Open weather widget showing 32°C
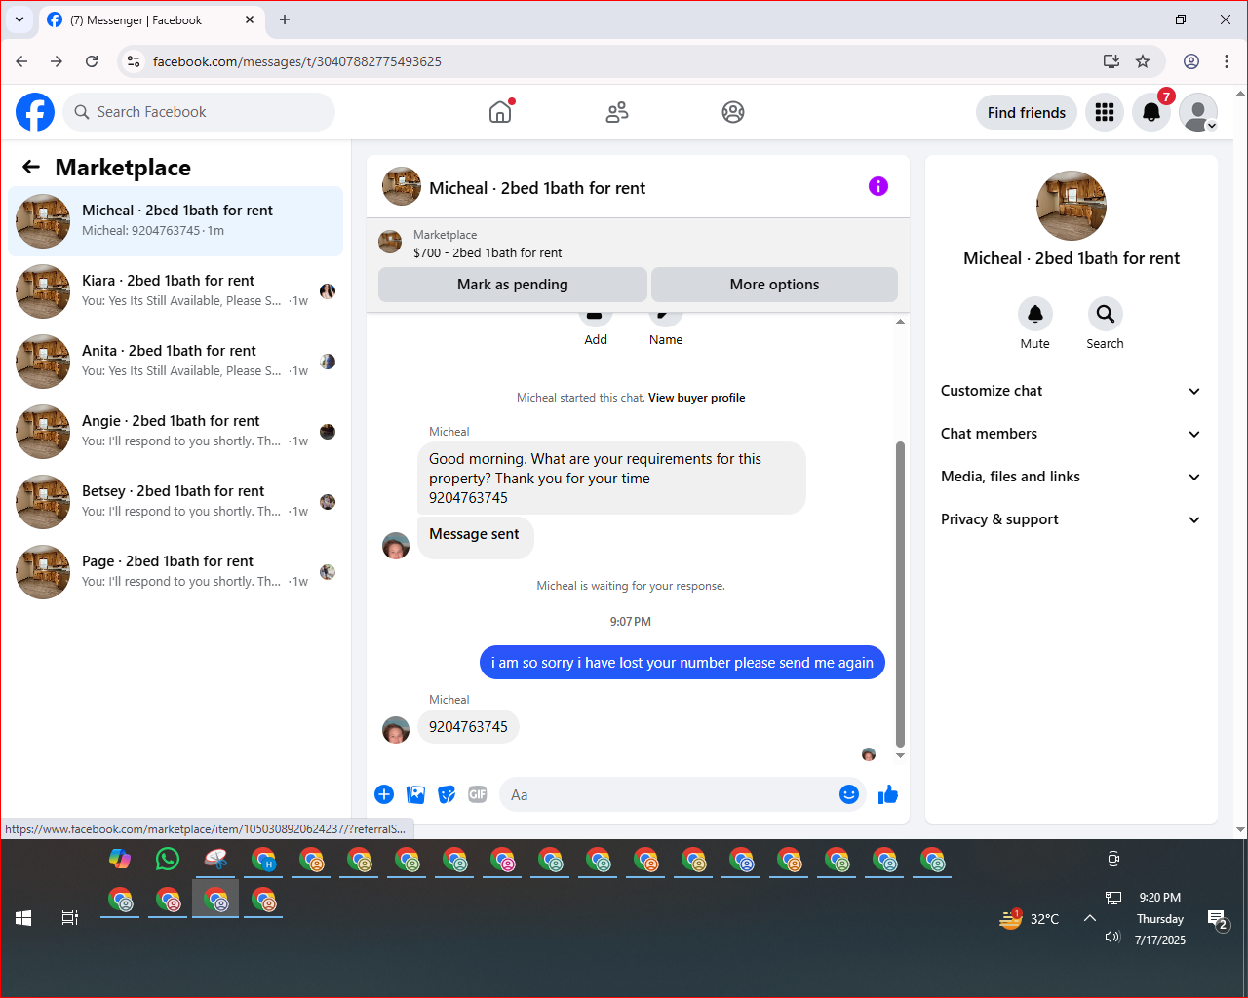 [x=1030, y=918]
